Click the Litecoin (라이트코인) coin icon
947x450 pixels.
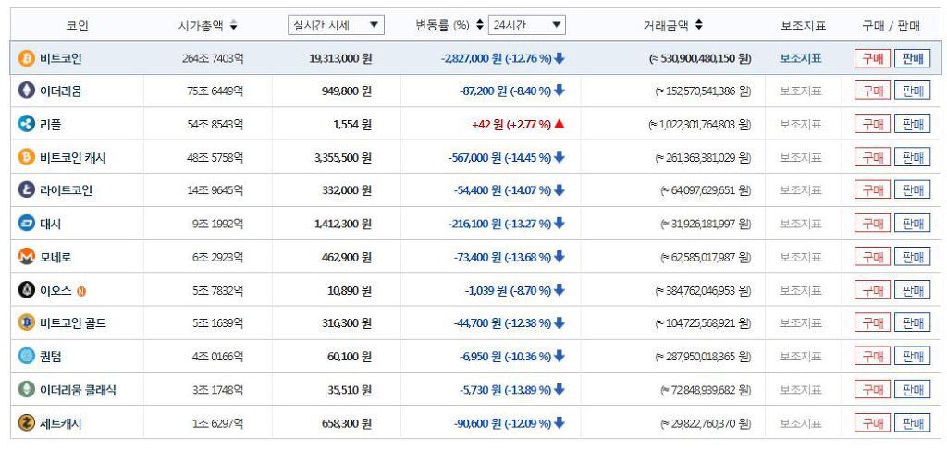[27, 190]
